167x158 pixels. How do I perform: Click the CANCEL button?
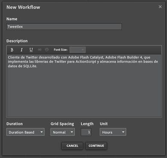(x=72, y=146)
